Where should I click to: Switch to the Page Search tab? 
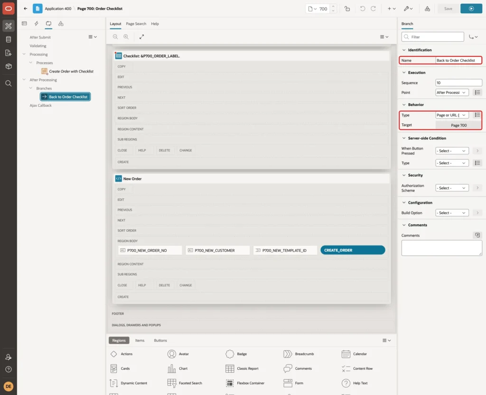[x=136, y=24]
